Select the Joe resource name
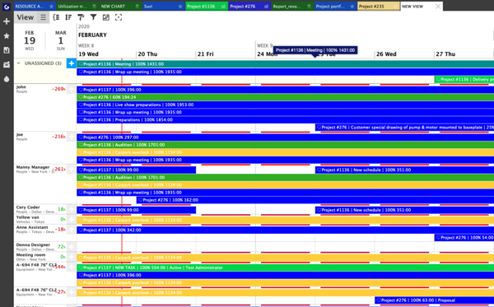 [20, 134]
